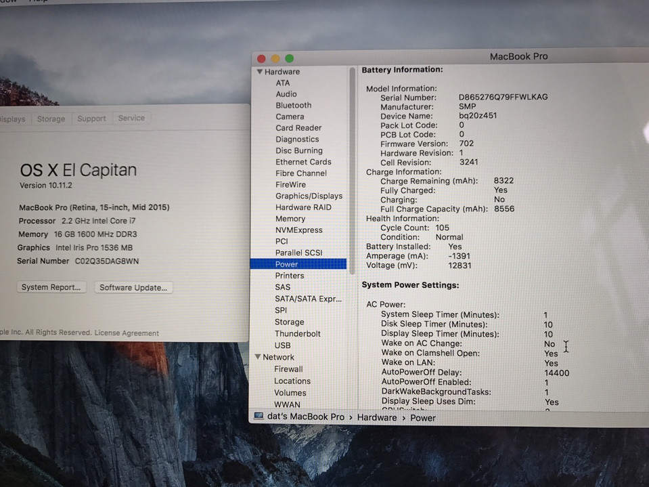Open the License Agreement link

(127, 333)
